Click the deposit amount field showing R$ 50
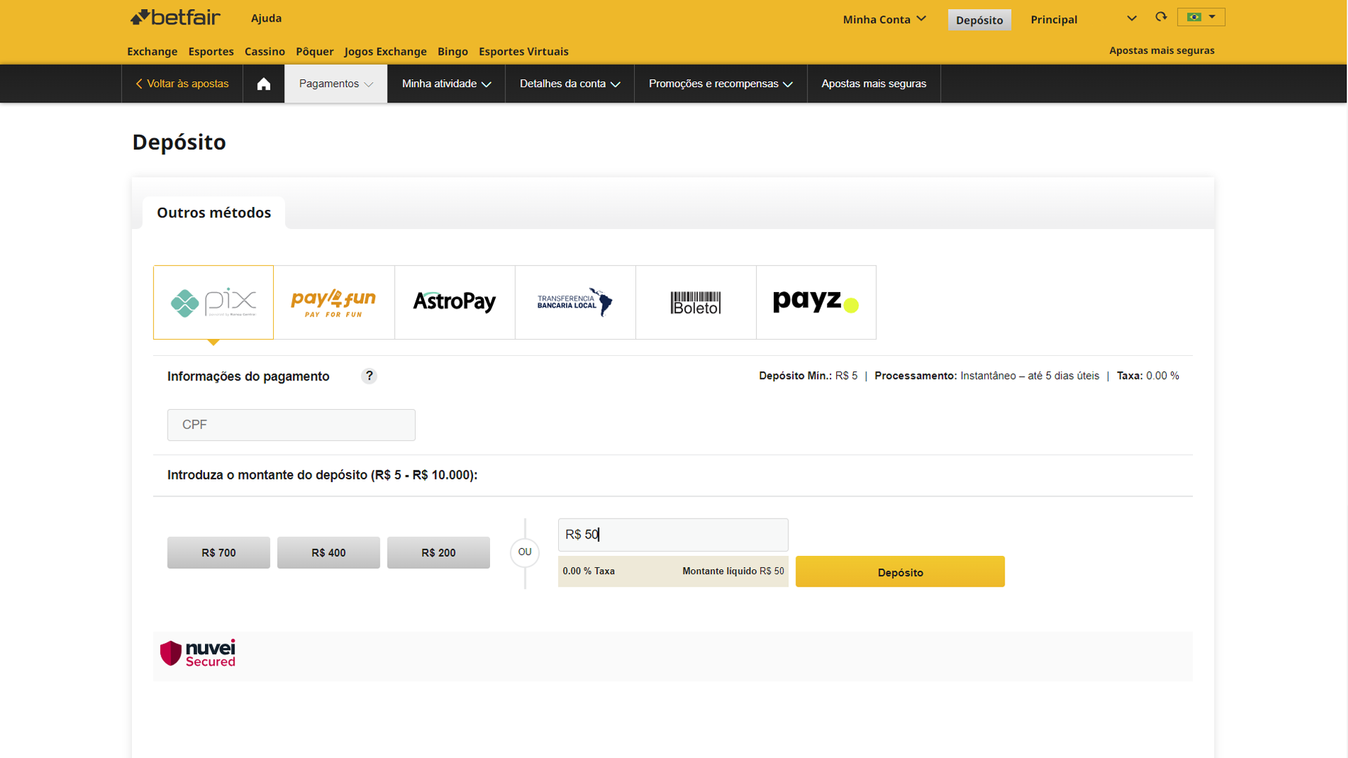This screenshot has width=1348, height=758. [673, 535]
